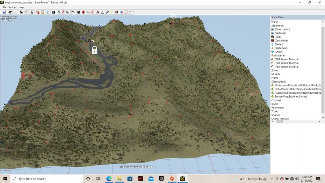
Task: Select the Distributions tree node
Action: tap(278, 82)
